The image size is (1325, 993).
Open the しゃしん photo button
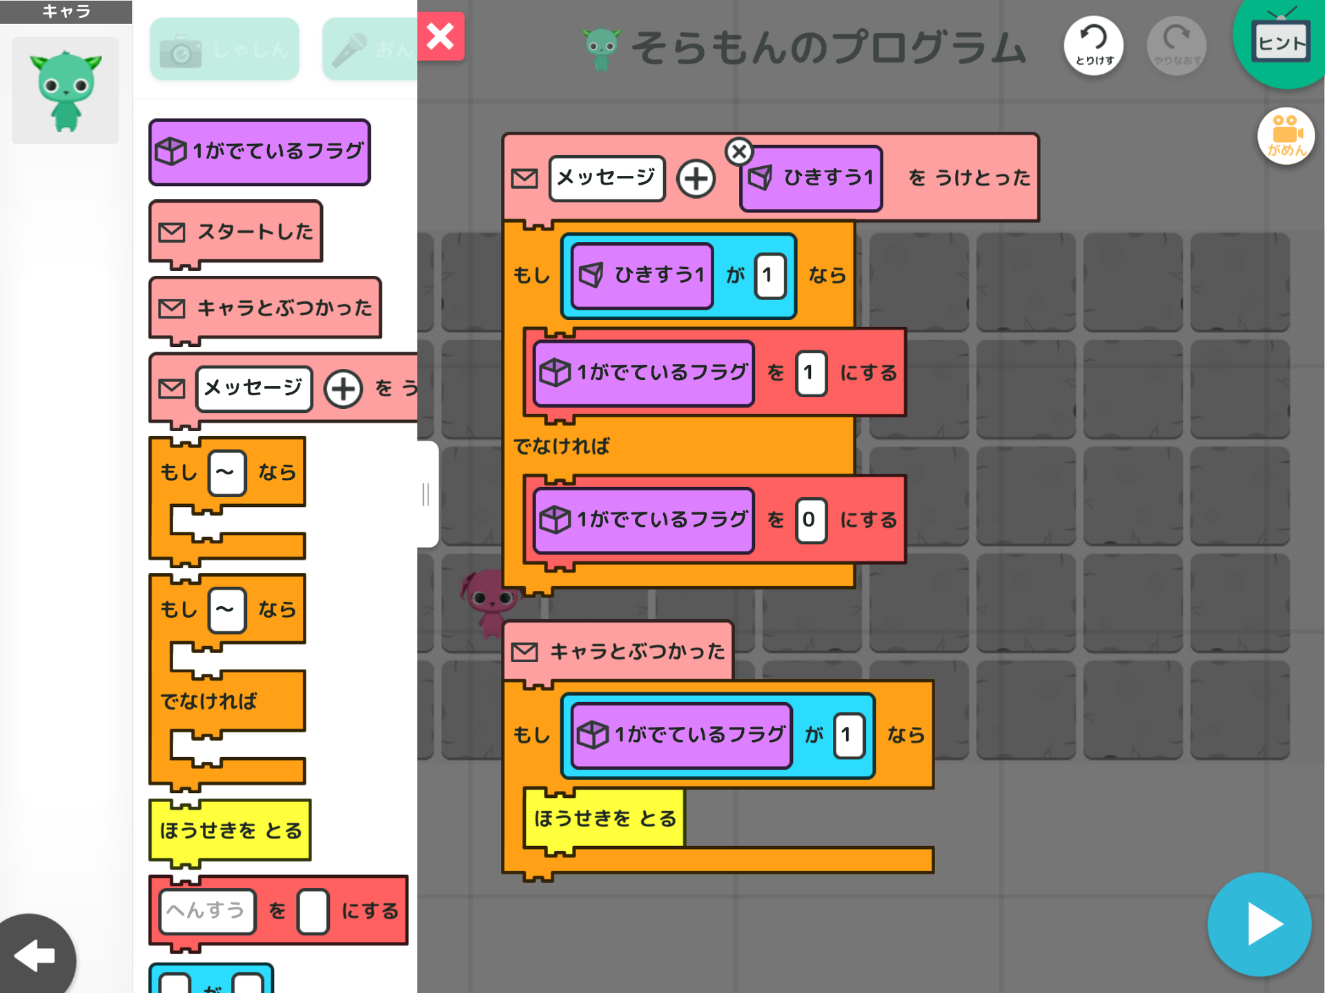[224, 50]
